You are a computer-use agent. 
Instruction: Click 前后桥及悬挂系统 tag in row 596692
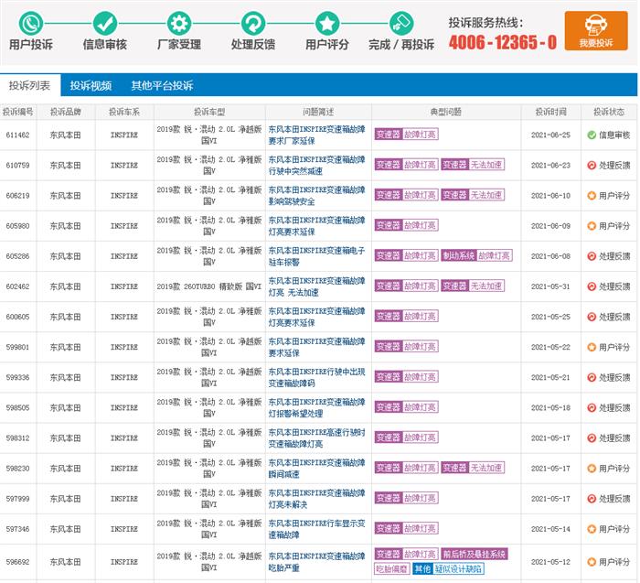pos(475,554)
